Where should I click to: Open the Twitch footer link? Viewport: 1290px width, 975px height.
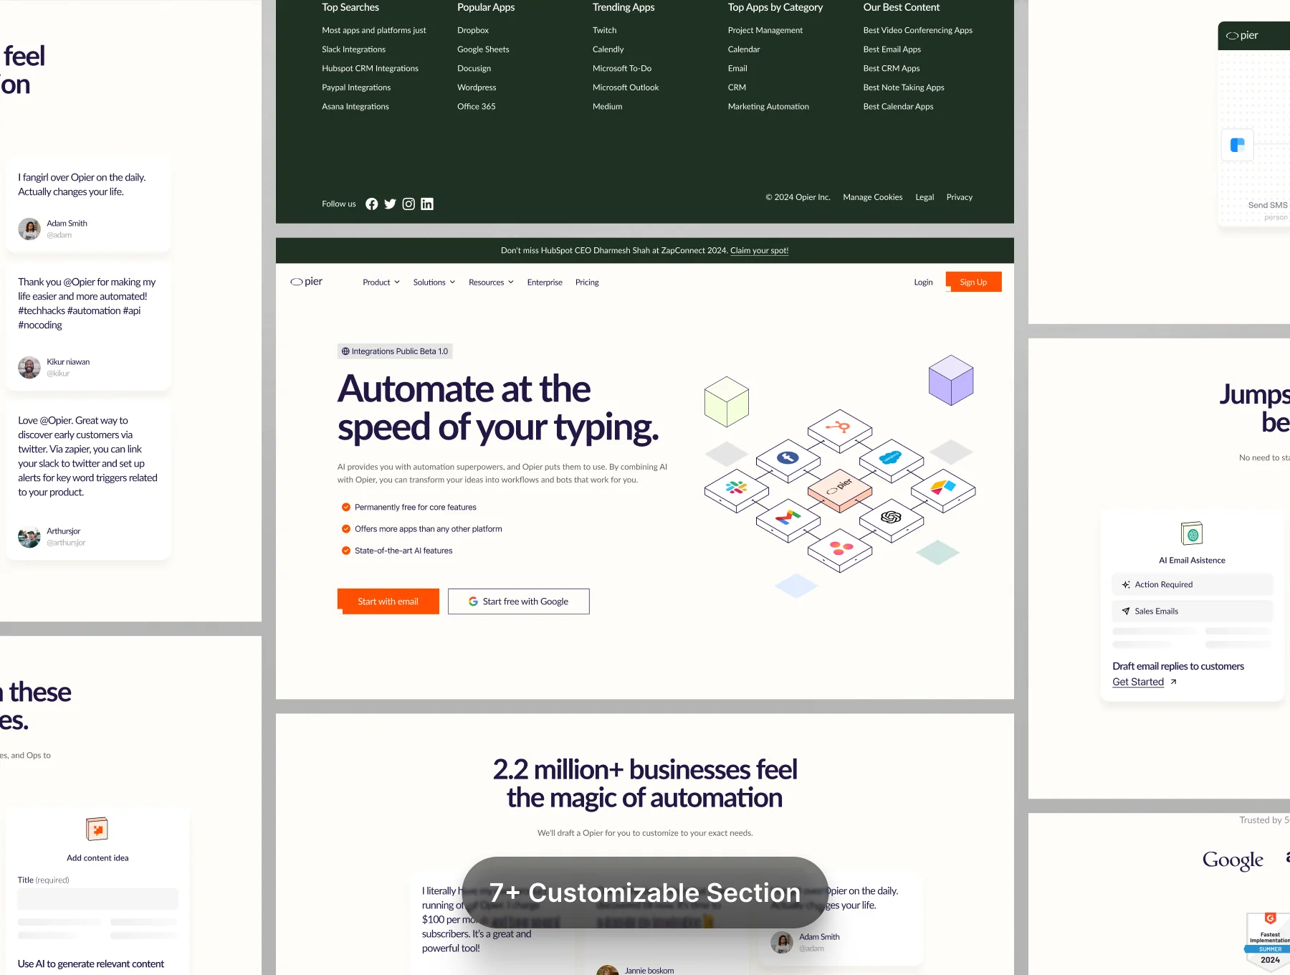point(604,30)
